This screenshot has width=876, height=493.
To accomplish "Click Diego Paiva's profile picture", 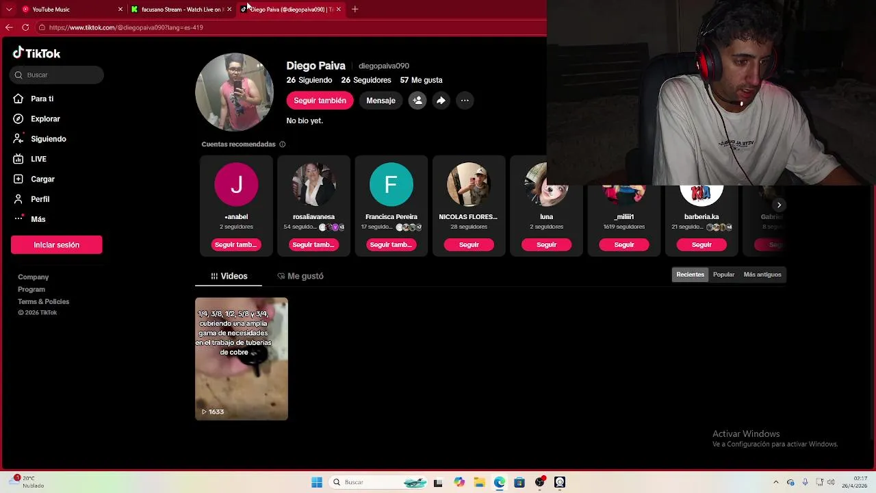I will tap(235, 92).
